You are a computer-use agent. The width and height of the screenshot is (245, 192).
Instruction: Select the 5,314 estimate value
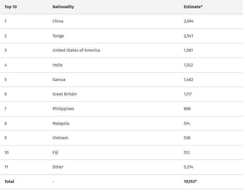click(188, 167)
